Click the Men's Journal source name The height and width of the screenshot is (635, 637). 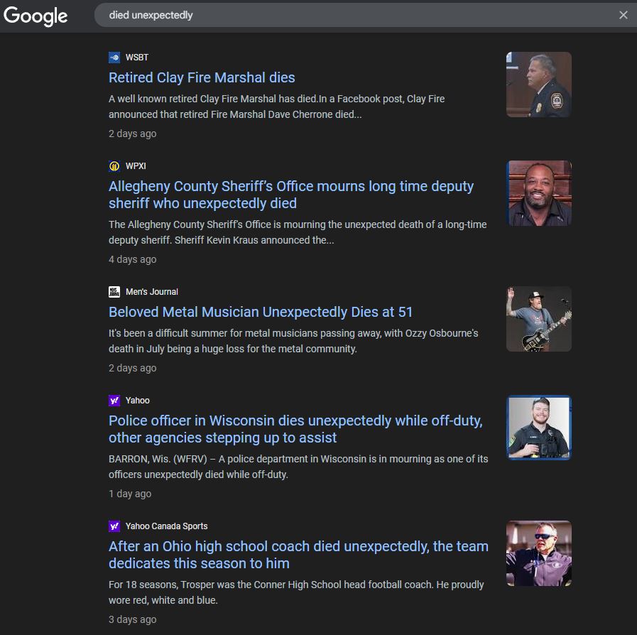pyautogui.click(x=152, y=292)
